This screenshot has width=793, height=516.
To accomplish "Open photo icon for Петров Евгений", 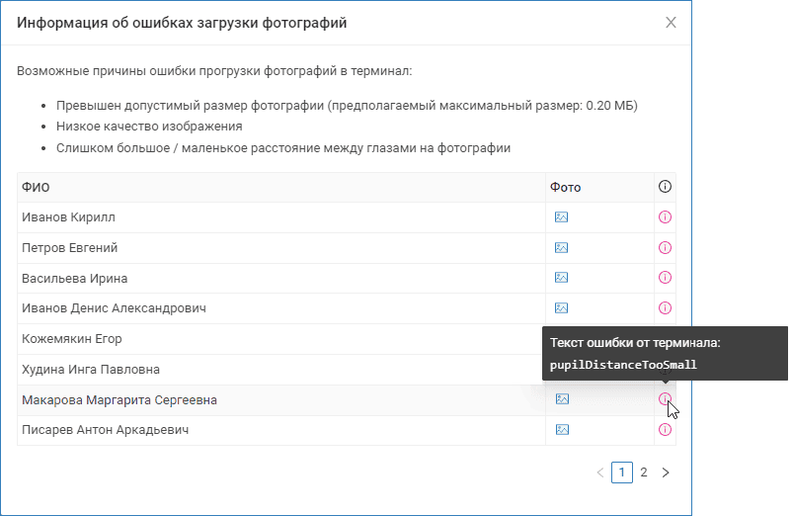I will click(561, 247).
